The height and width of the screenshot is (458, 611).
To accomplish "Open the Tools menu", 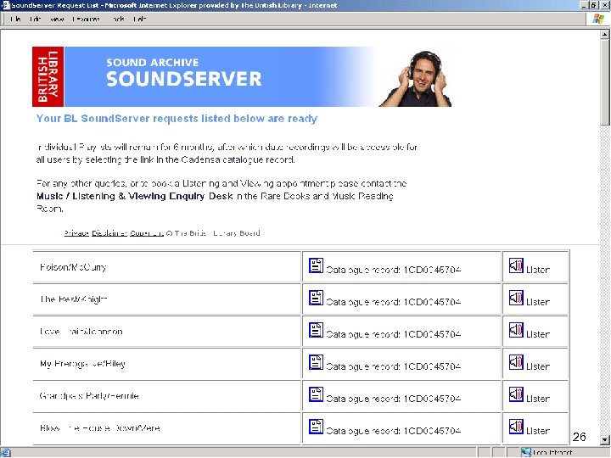I will pyautogui.click(x=118, y=19).
